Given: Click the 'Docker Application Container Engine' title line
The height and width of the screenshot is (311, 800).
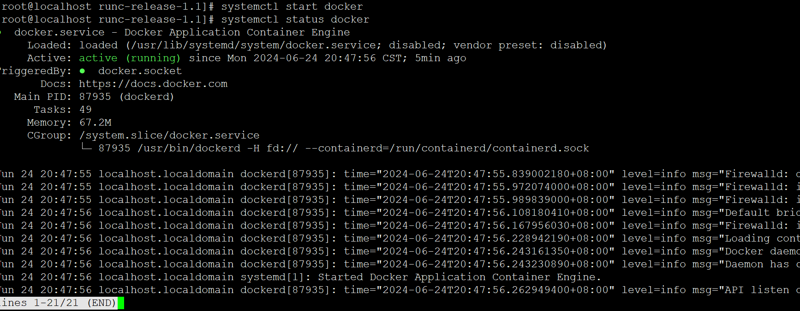Looking at the screenshot, I should [x=237, y=33].
